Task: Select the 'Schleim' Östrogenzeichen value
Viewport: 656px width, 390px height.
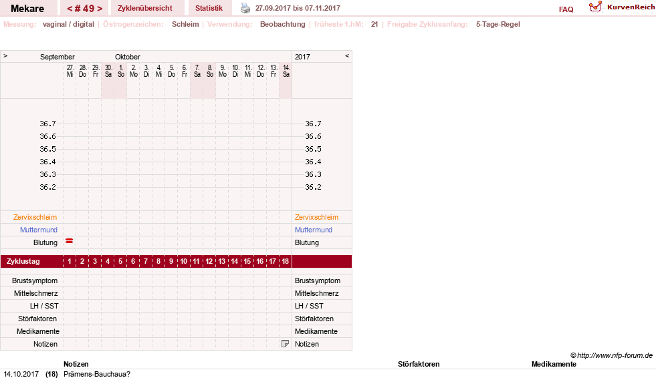Action: tap(185, 24)
